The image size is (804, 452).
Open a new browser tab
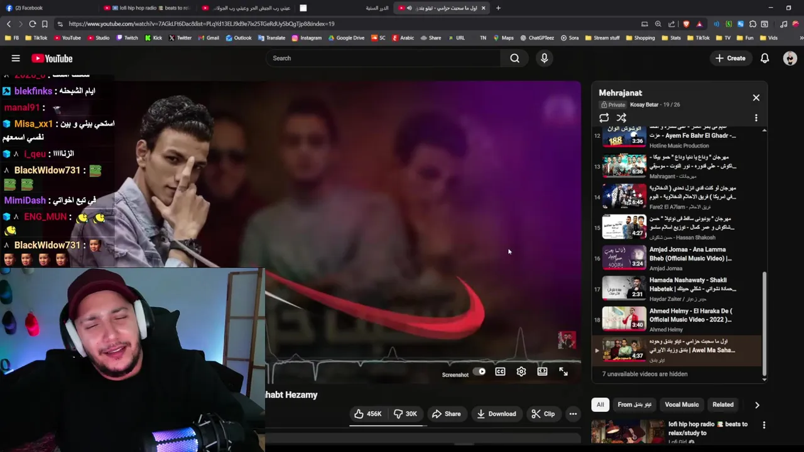pos(498,8)
